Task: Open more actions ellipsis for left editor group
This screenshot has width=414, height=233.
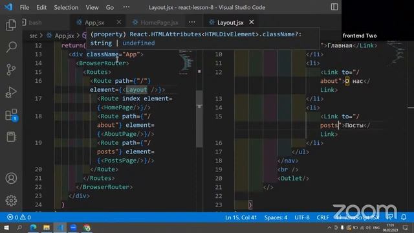Action: click(192, 23)
